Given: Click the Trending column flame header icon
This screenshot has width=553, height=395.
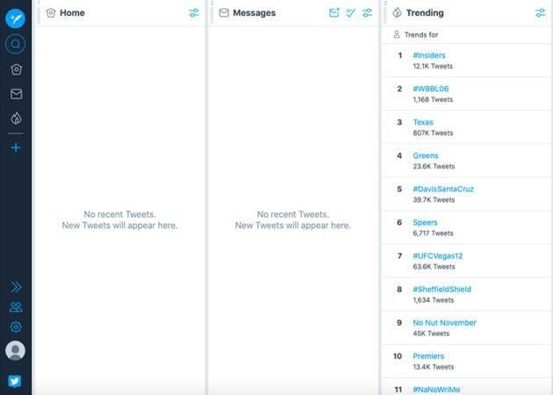Looking at the screenshot, I should pos(397,12).
